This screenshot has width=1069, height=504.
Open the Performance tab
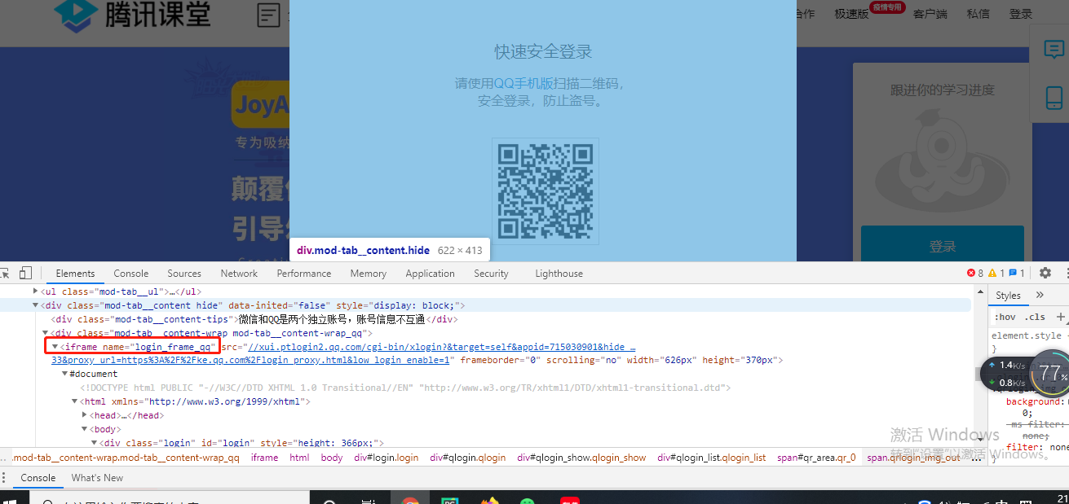click(x=303, y=274)
